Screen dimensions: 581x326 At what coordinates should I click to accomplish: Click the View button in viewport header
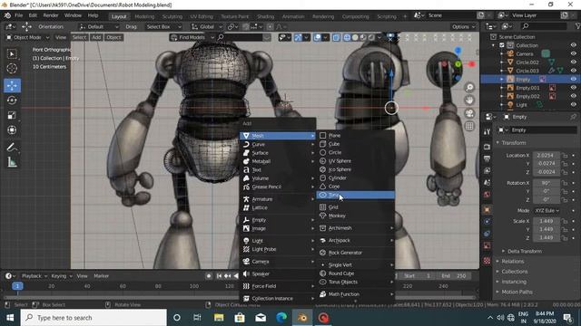point(61,37)
